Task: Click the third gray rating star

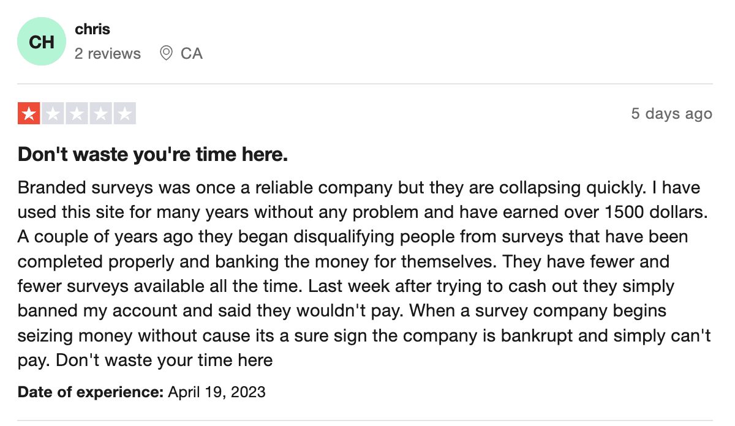Action: click(x=77, y=114)
